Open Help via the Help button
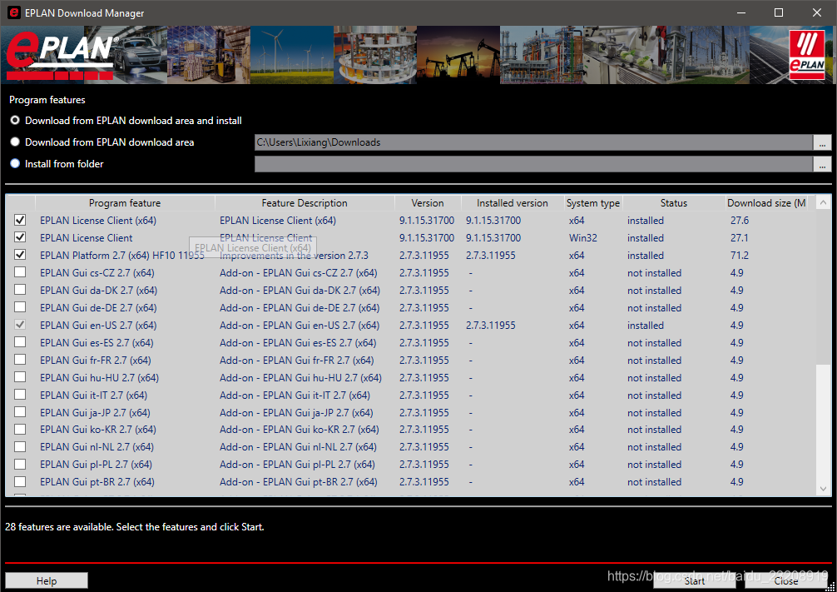 (x=47, y=580)
